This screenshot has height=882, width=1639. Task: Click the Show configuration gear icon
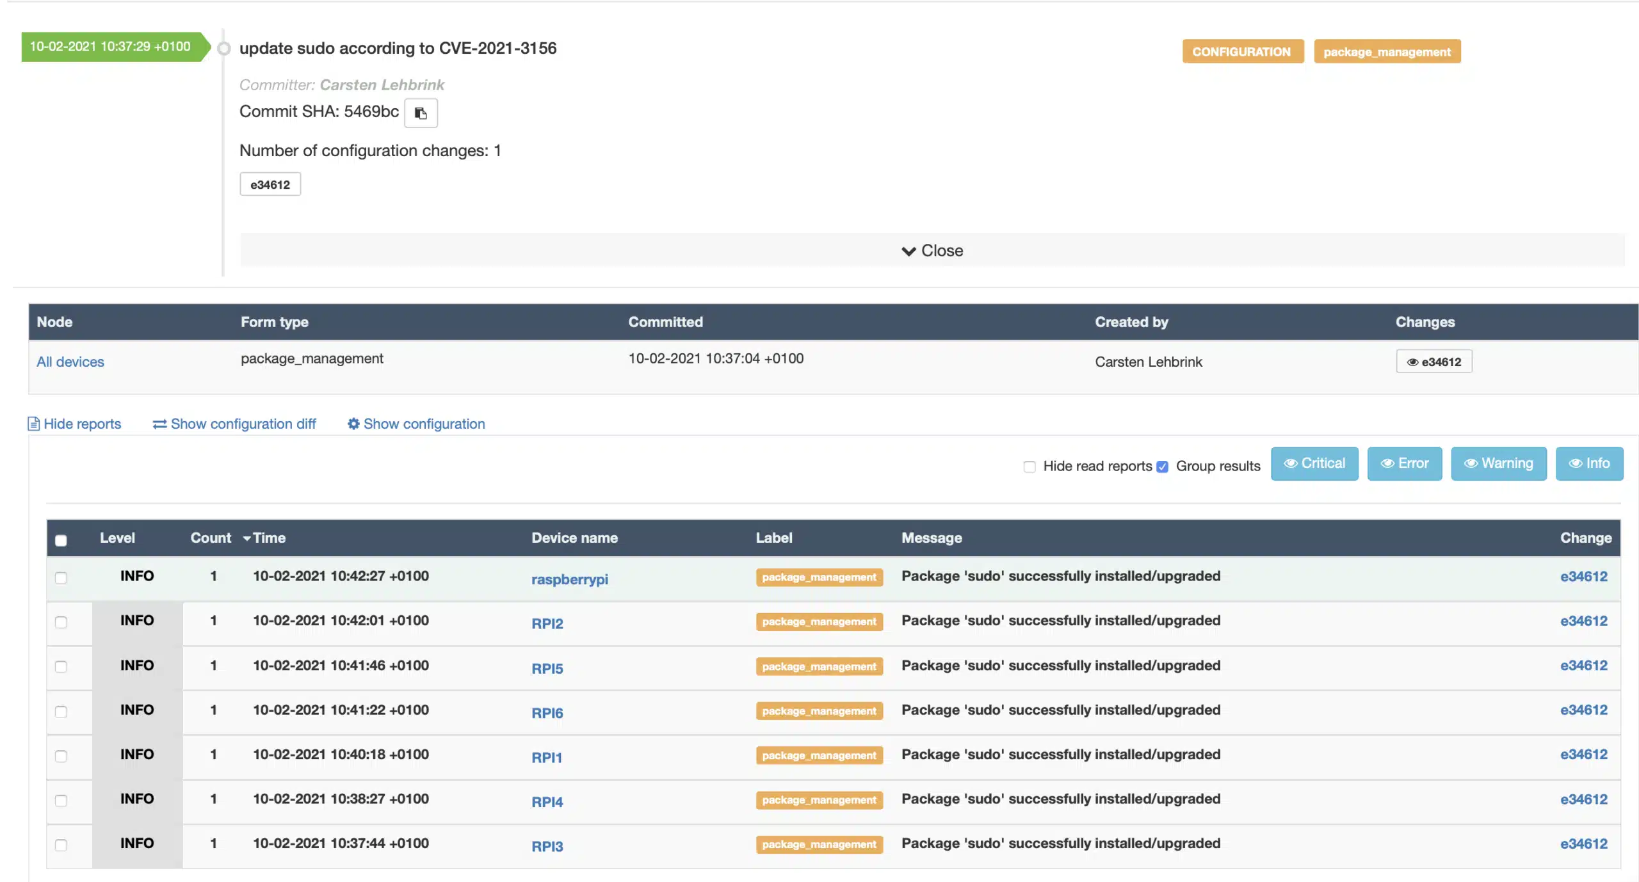pyautogui.click(x=353, y=424)
